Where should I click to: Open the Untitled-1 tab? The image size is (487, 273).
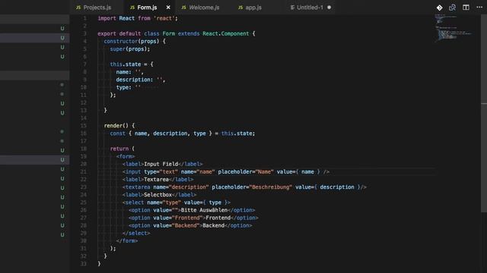click(307, 8)
